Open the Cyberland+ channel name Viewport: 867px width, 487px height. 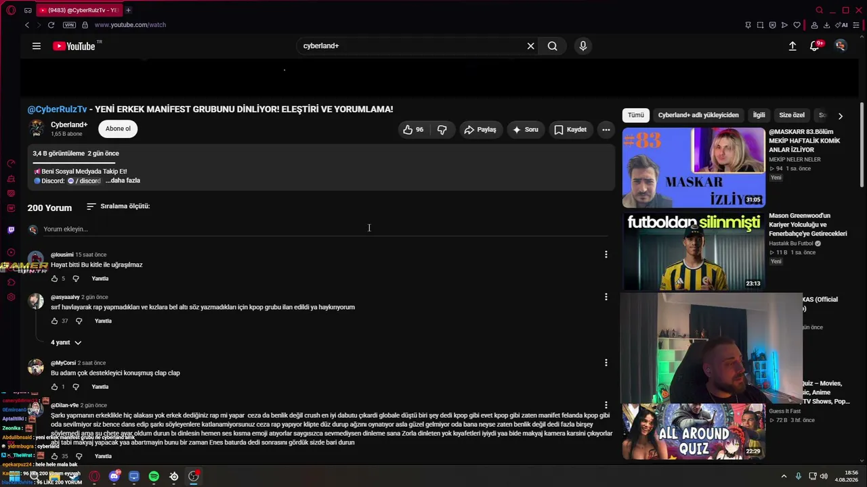coord(69,125)
